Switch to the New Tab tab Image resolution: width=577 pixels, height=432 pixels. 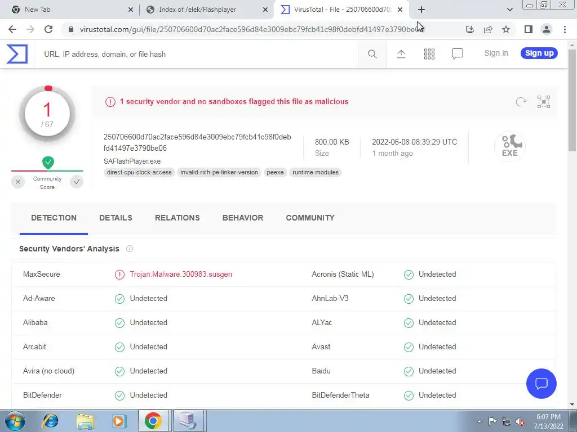point(70,10)
